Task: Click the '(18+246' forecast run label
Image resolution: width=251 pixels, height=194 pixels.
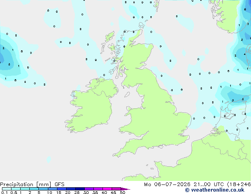Action: (x=239, y=184)
